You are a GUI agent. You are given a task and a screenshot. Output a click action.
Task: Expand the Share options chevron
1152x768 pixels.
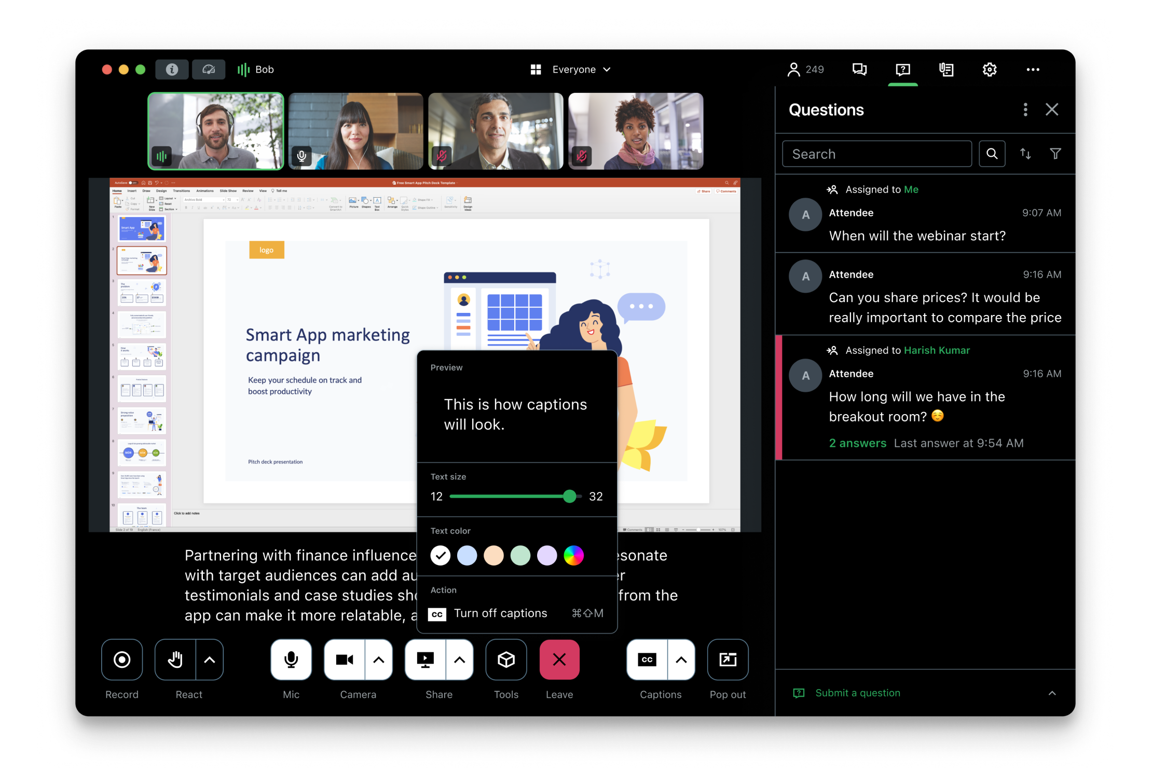click(459, 660)
